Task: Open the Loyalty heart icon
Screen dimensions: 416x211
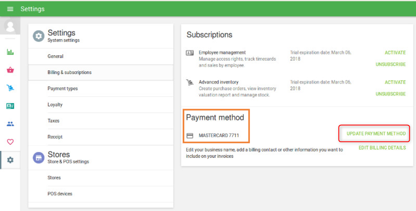Action: pyautogui.click(x=10, y=142)
